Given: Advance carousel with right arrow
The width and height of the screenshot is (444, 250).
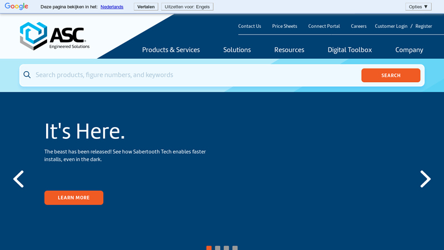Looking at the screenshot, I should [x=425, y=179].
